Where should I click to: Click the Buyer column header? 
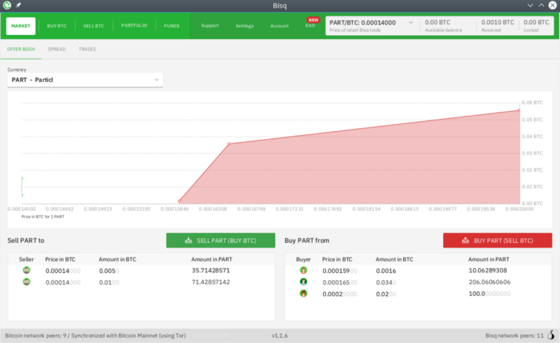pos(303,260)
